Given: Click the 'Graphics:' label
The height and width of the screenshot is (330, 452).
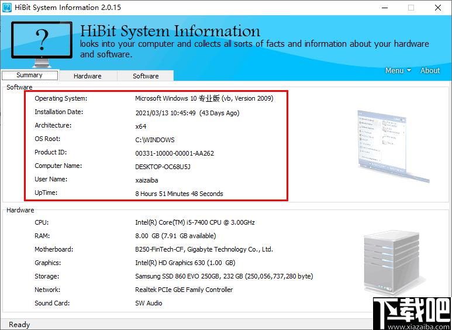Looking at the screenshot, I should point(48,263).
